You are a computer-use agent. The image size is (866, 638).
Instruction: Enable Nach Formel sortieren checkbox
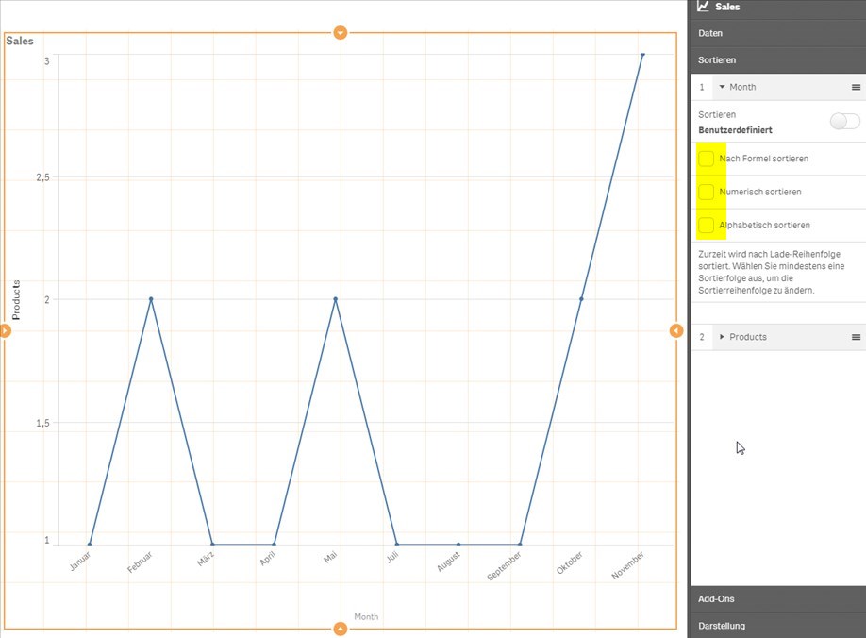pyautogui.click(x=706, y=159)
